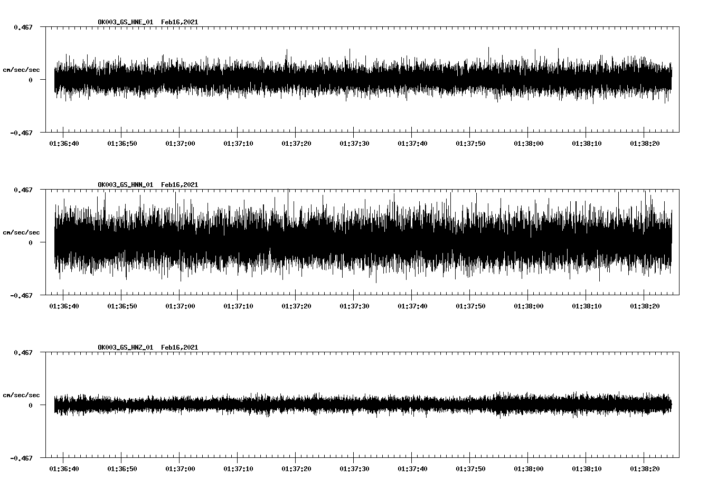Viewport: 717px width, 488px height.
Task: Click the cm/sec/sec label on the HNN plot
Action: pyautogui.click(x=20, y=231)
